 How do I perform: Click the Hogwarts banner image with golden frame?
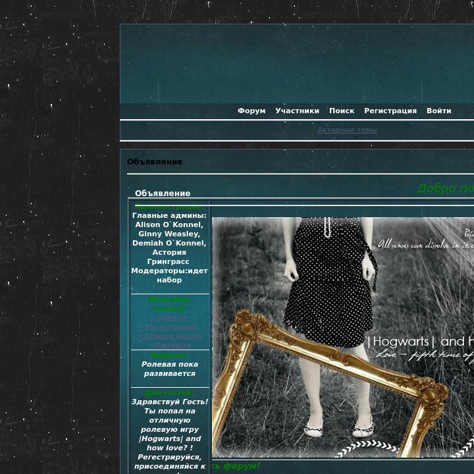[343, 337]
